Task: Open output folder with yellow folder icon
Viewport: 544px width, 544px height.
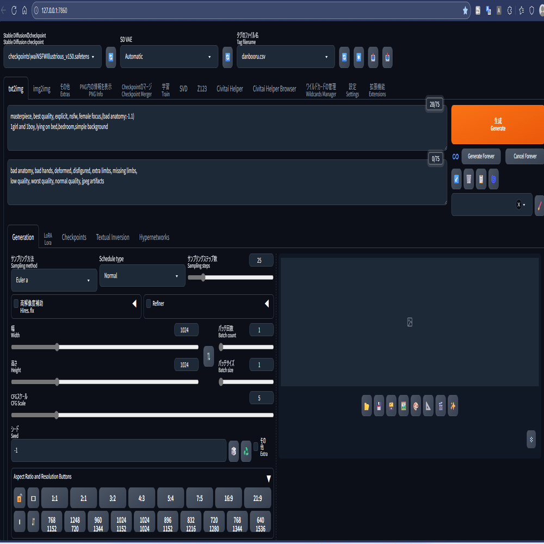Action: coord(367,406)
